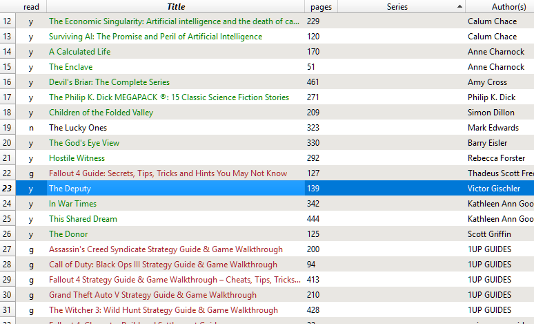The image size is (534, 324).
Task: Click author Barry Eisler
Action: (487, 143)
